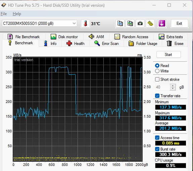The height and width of the screenshot is (171, 193).
Task: Click the Maximum value 317.6 MB/s
Action: (x=171, y=118)
